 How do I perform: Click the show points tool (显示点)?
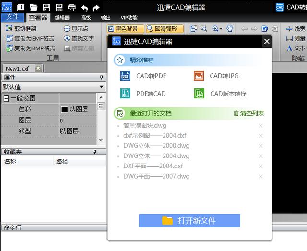76,29
